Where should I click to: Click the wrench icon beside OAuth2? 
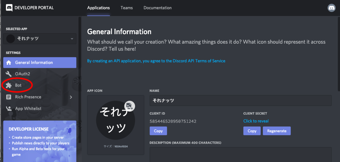click(x=9, y=74)
